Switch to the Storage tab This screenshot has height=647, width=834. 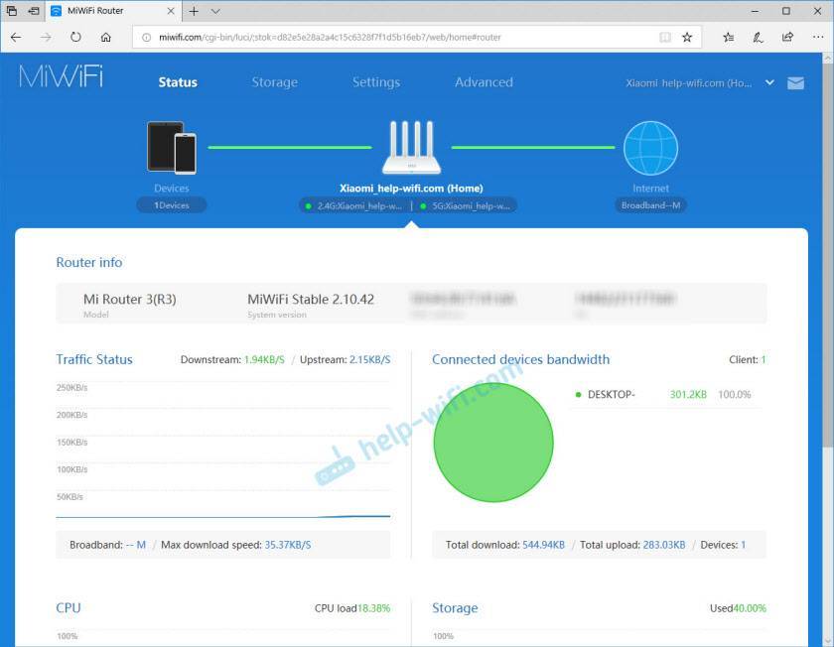[274, 82]
